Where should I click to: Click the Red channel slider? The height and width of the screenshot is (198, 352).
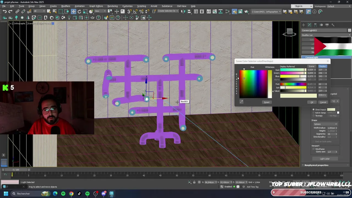coord(293,70)
